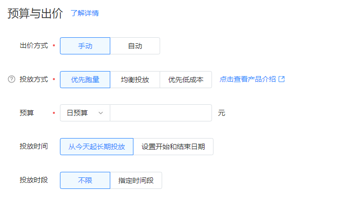The image size is (354, 198).
Task: Select 自动 bidding method
Action: tap(135, 46)
